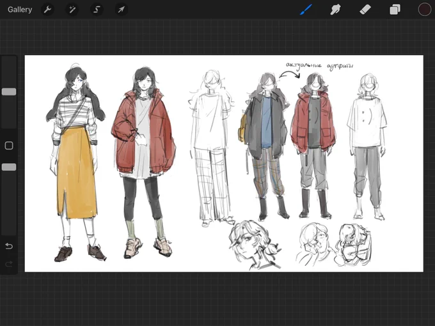Open the Gallery view
The image size is (435, 326).
click(x=20, y=10)
